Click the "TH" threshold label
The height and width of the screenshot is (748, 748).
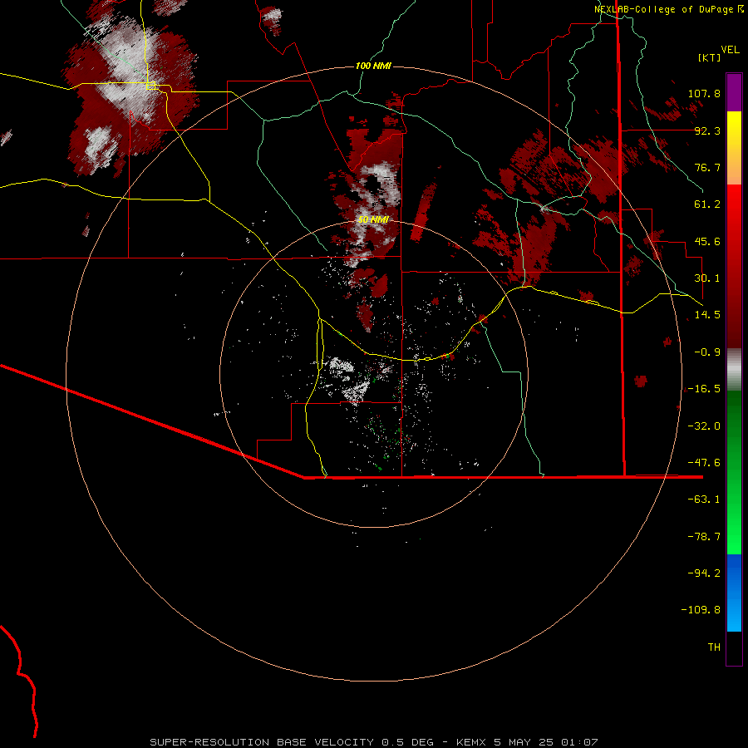(714, 647)
